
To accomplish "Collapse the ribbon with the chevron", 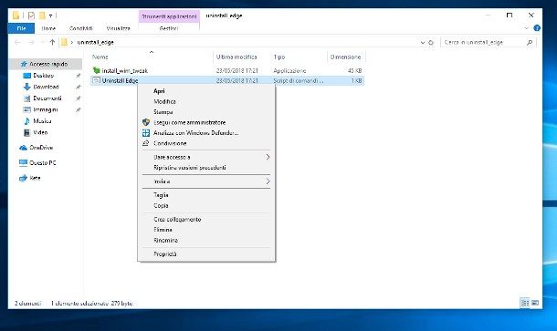I will coord(526,28).
